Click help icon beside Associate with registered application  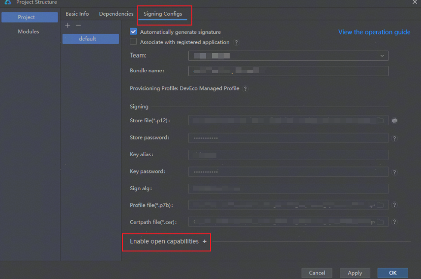tap(236, 43)
